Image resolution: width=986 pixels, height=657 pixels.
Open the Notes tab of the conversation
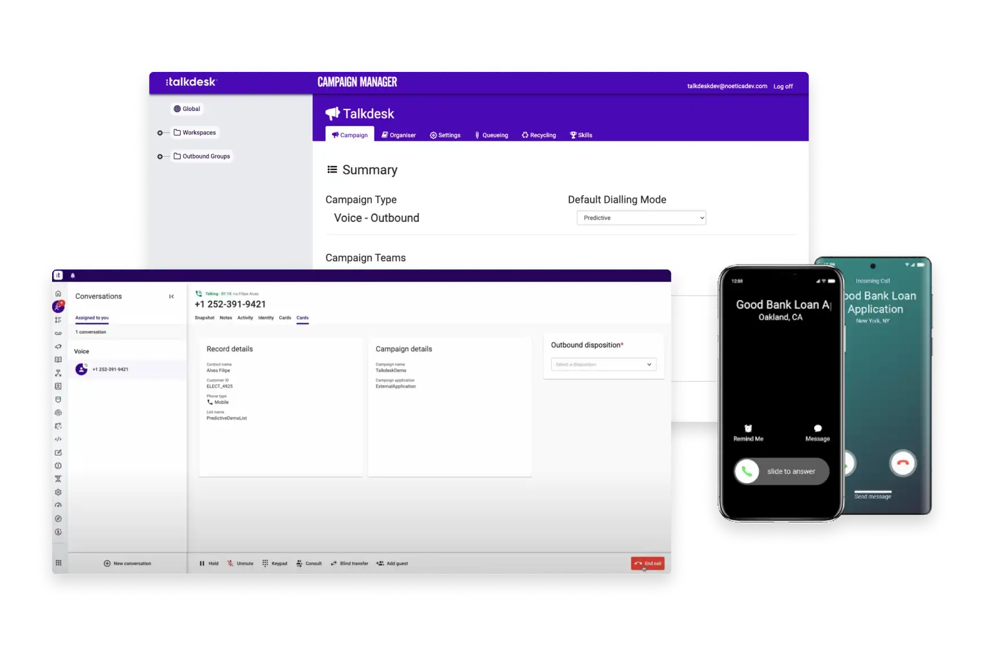[x=226, y=318]
